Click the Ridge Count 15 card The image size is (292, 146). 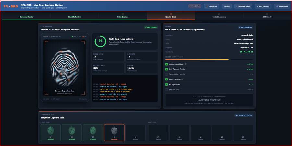(x=108, y=56)
